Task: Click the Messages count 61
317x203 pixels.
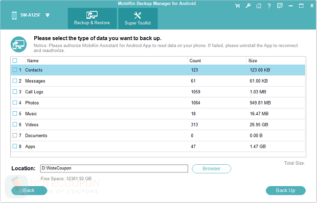Action: coord(193,81)
